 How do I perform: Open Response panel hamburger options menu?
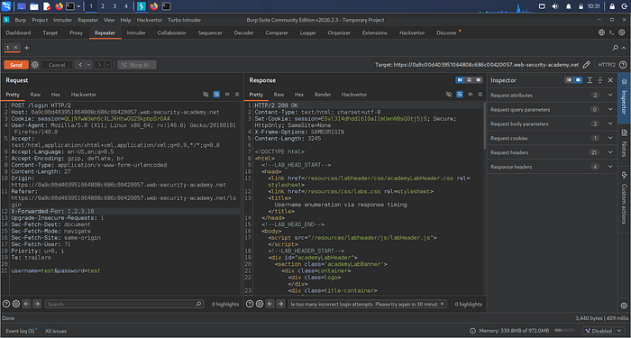click(x=480, y=95)
